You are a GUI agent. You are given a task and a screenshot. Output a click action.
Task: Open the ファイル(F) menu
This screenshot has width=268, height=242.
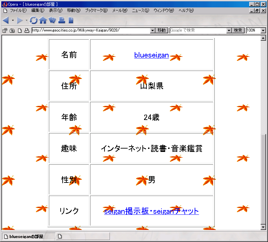click(x=18, y=10)
